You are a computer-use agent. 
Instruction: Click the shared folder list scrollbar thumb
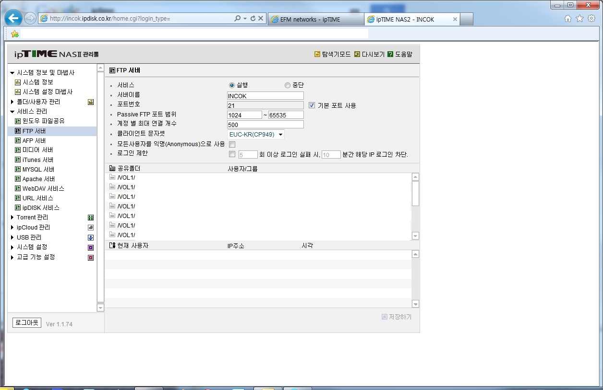pyautogui.click(x=416, y=194)
